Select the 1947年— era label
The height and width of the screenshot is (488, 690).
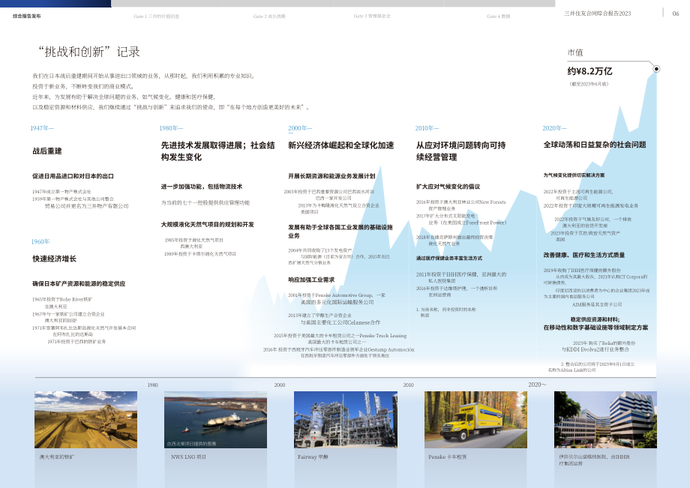(42, 128)
